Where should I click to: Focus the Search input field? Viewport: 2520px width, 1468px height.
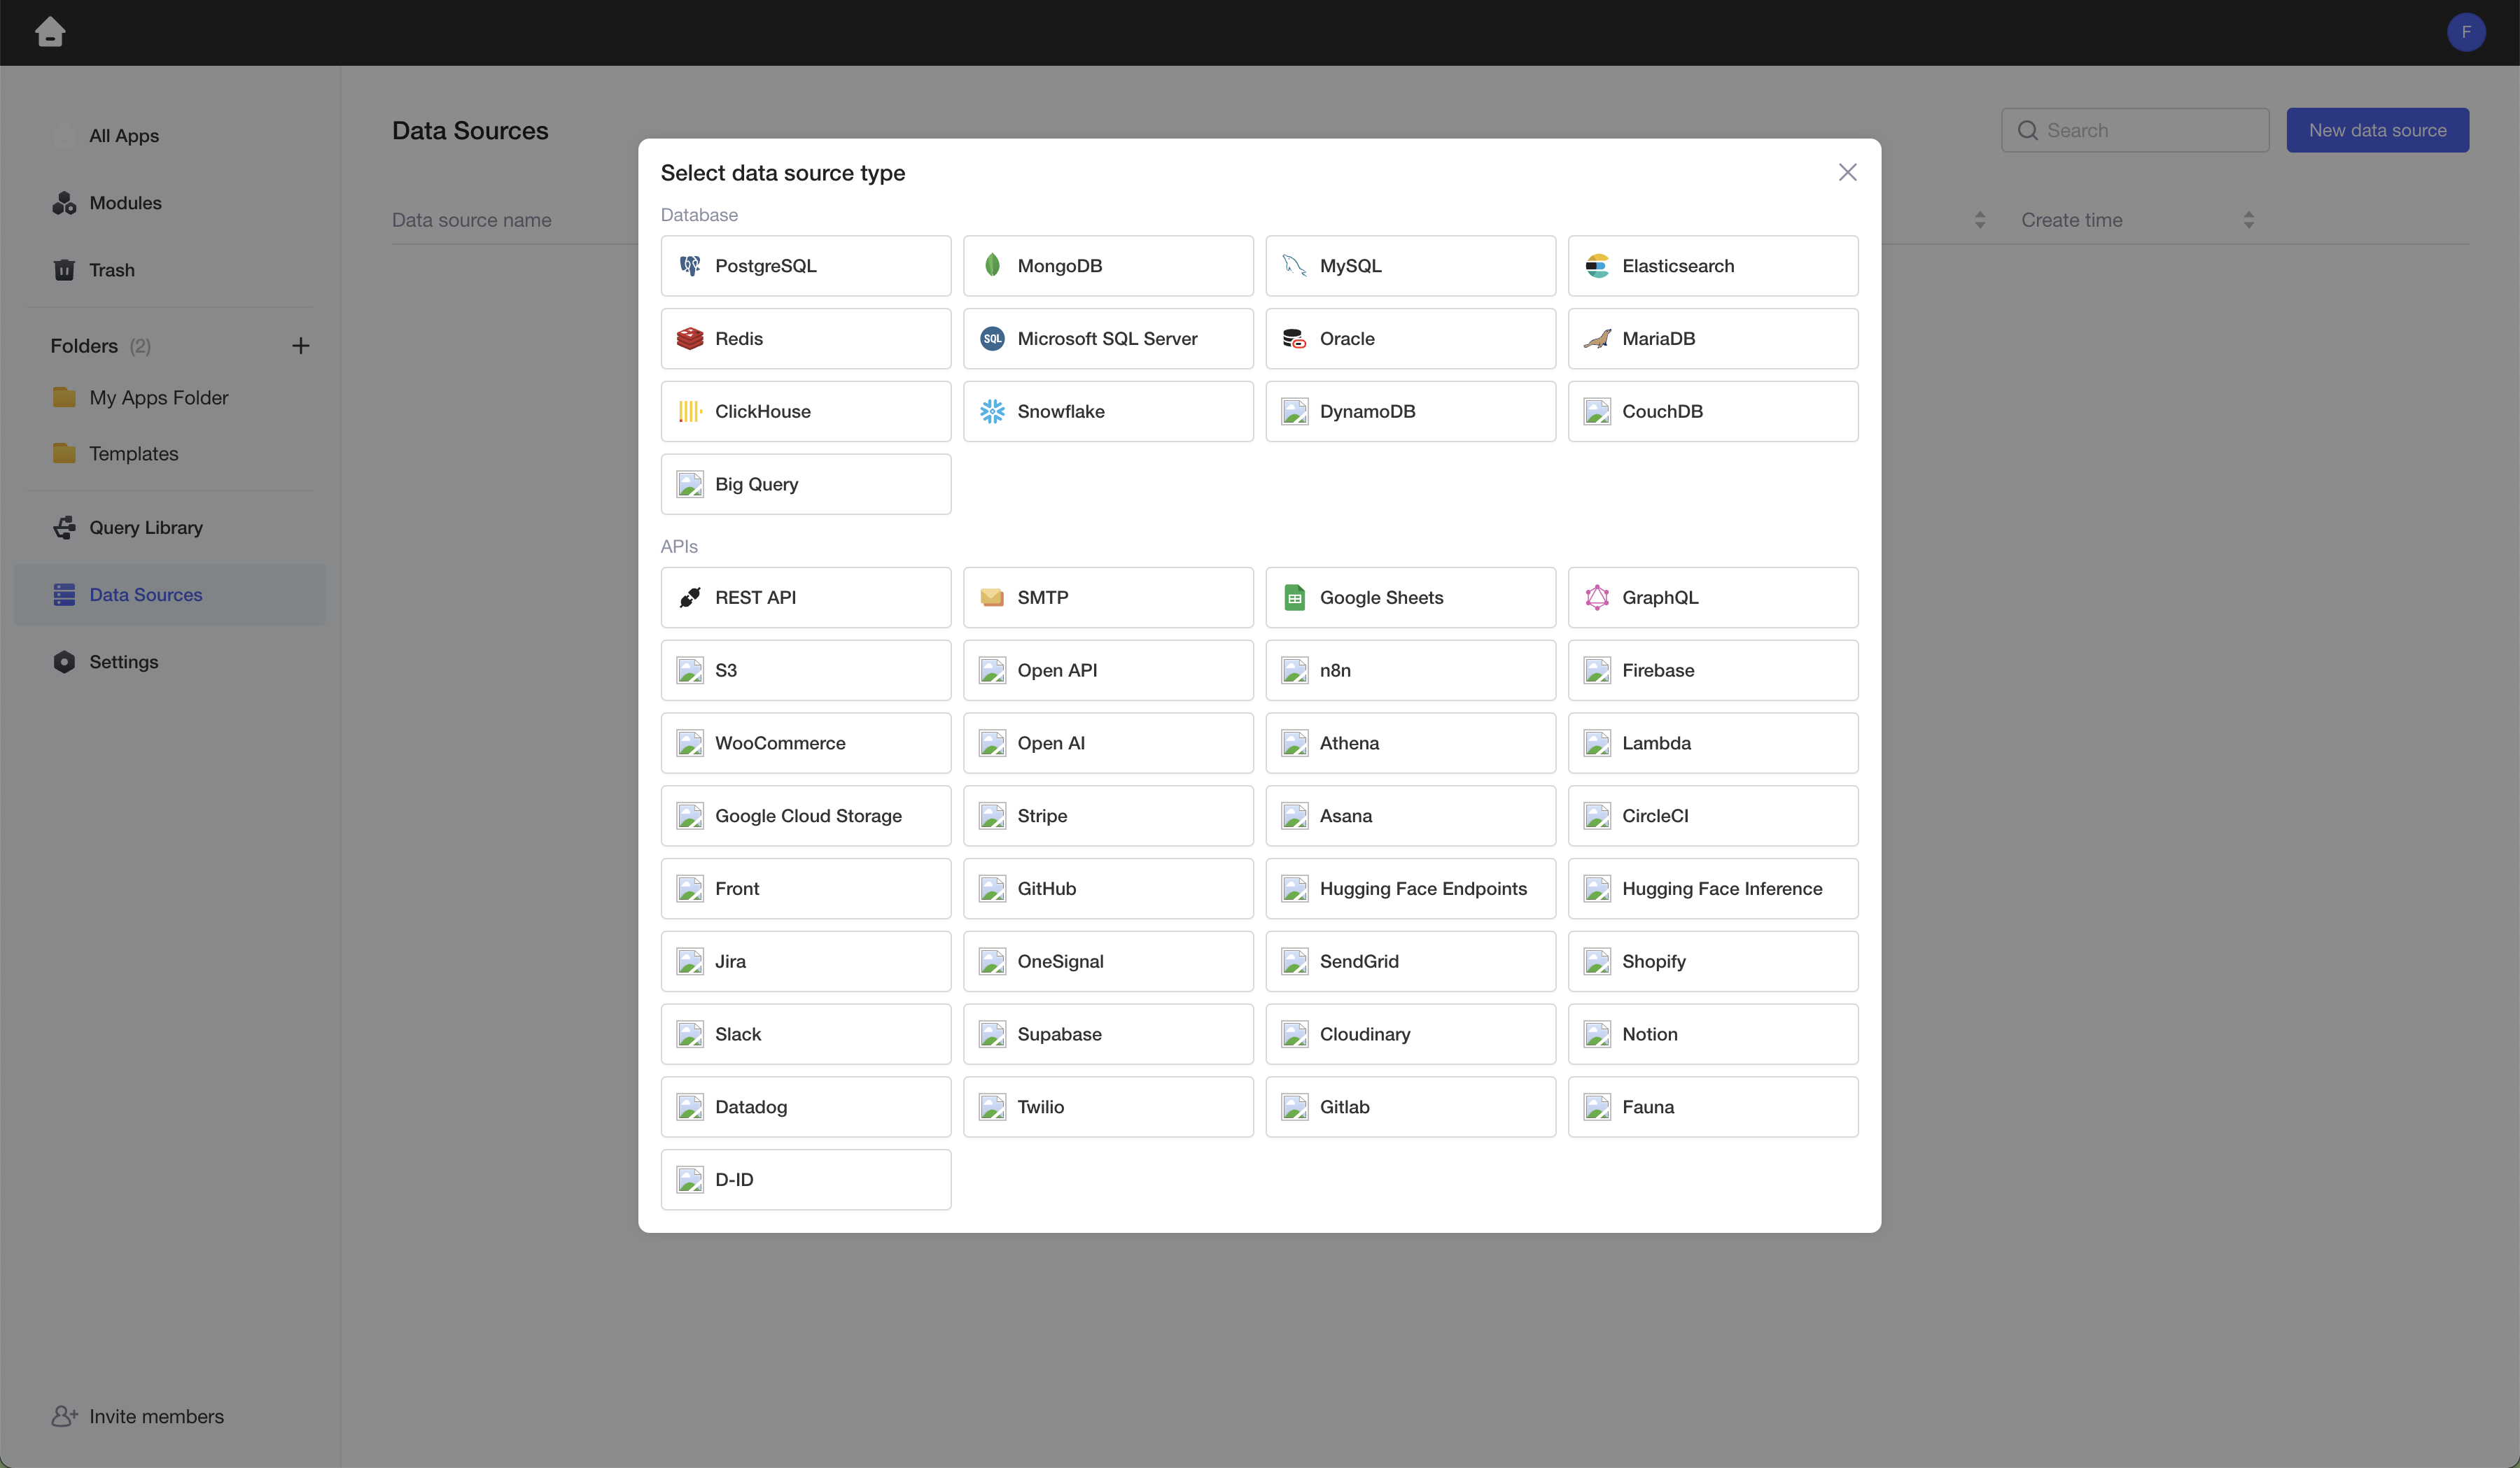point(2150,130)
